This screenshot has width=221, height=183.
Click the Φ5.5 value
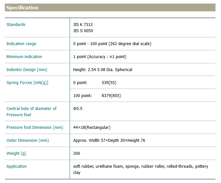[78, 109]
